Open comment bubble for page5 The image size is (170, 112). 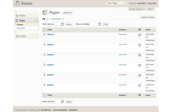click(140, 86)
